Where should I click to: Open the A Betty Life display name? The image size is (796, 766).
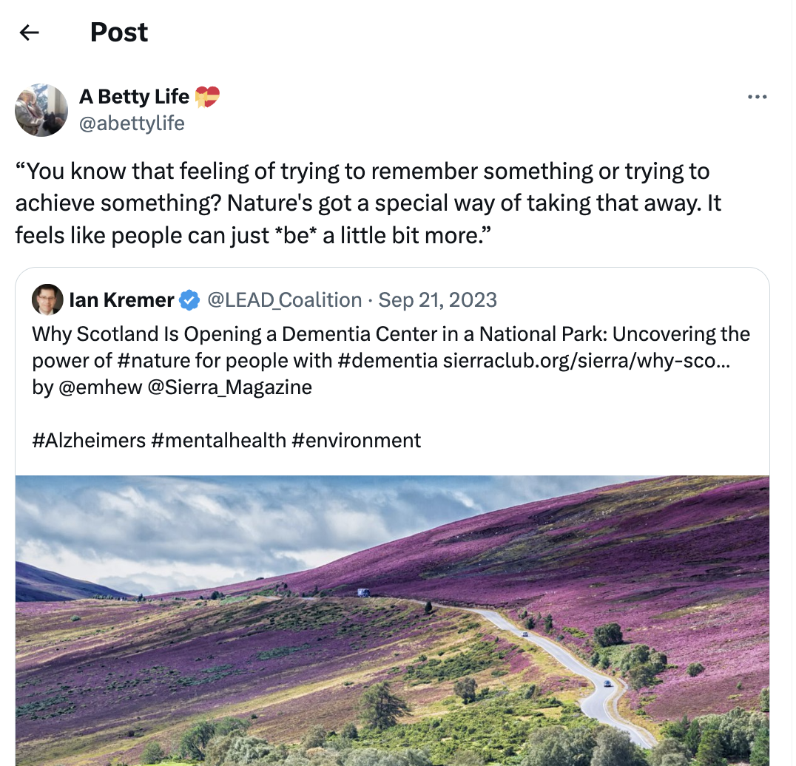pos(135,97)
